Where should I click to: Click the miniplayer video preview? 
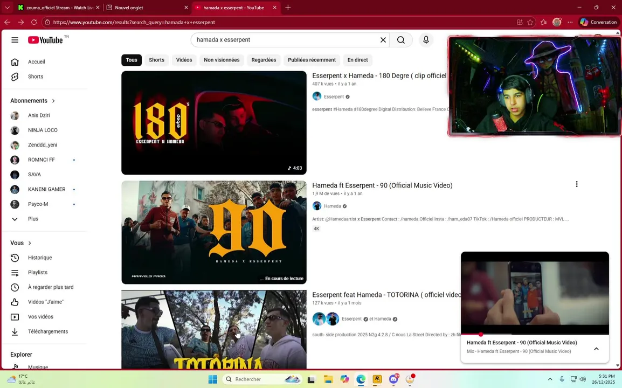[x=535, y=293]
